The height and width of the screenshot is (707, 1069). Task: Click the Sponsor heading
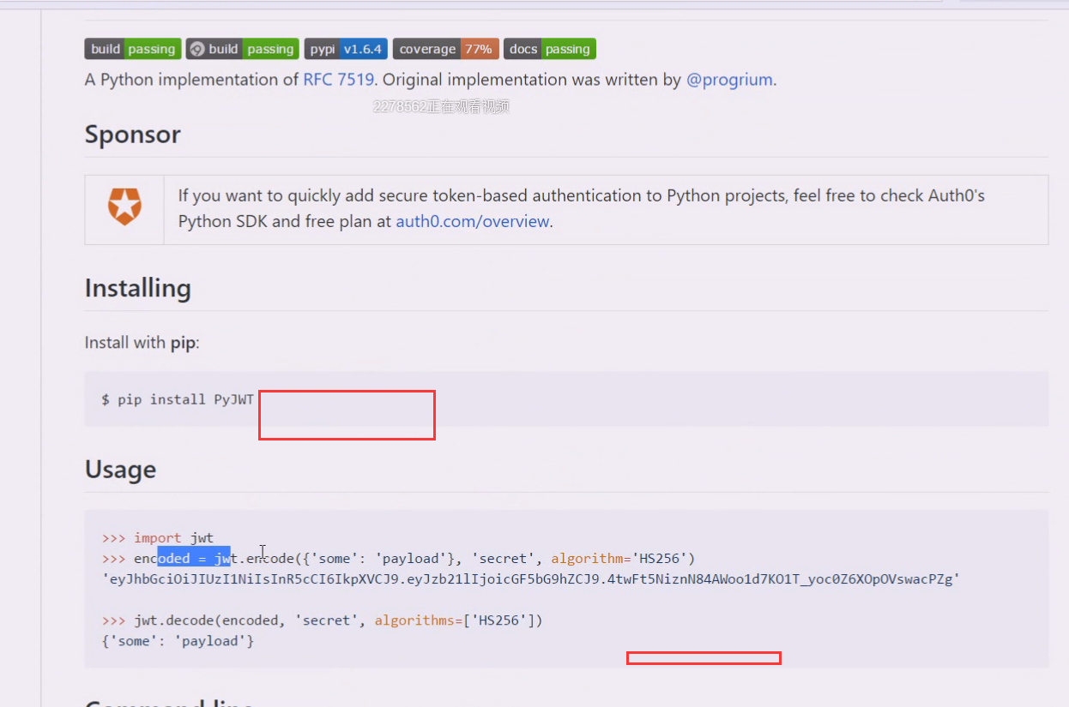pos(133,135)
